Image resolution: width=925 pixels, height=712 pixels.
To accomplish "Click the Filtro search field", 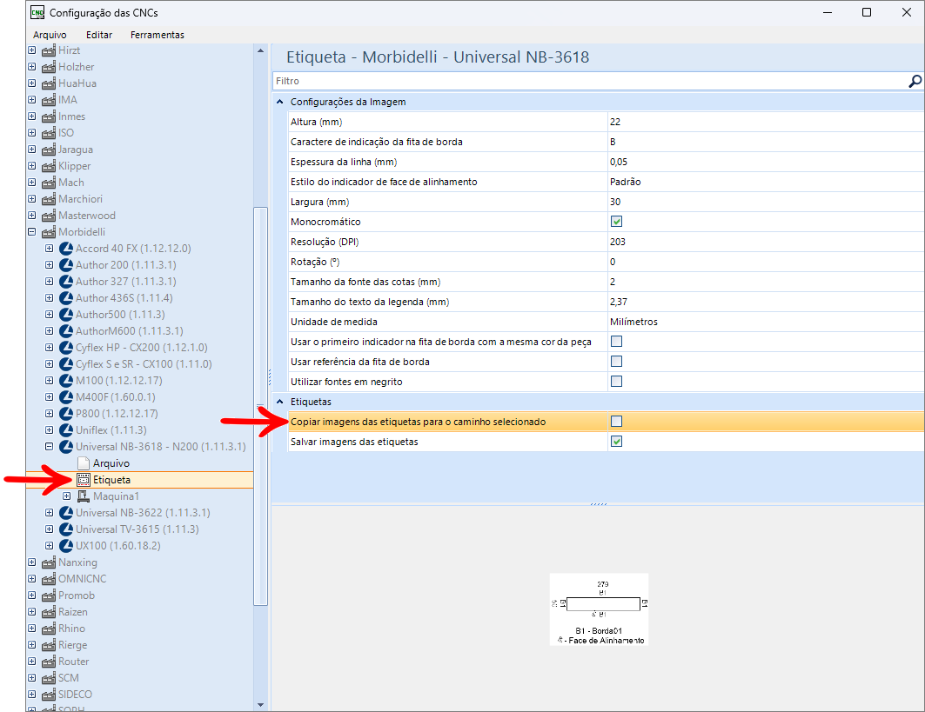I will tap(590, 82).
